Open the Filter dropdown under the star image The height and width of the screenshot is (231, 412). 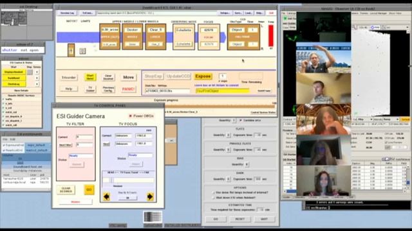(365, 119)
